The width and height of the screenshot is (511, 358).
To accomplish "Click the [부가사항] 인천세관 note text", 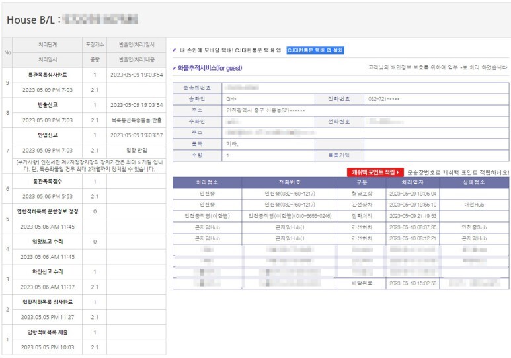I will pyautogui.click(x=89, y=166).
